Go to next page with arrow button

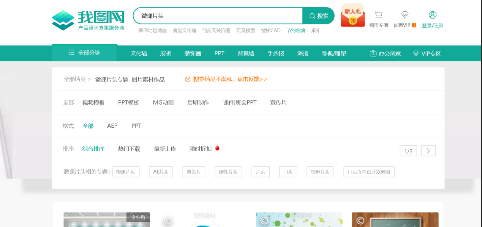[428, 150]
